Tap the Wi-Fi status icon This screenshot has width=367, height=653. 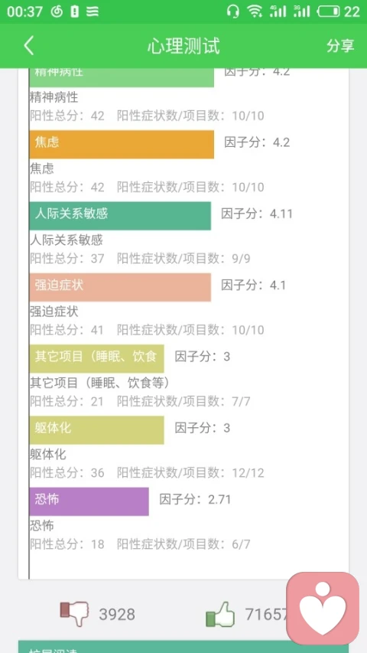tap(255, 11)
